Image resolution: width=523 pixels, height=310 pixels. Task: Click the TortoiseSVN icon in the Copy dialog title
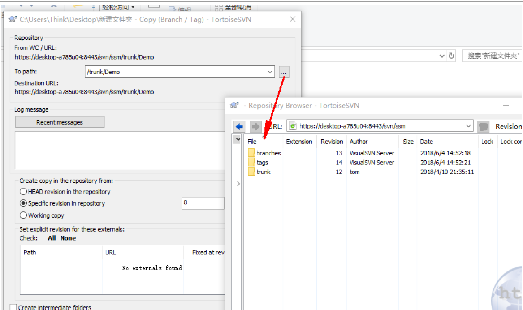coord(13,19)
